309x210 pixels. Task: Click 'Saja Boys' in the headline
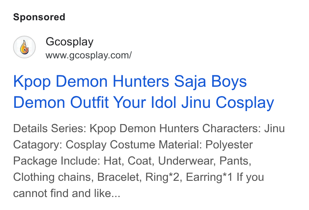(x=211, y=82)
